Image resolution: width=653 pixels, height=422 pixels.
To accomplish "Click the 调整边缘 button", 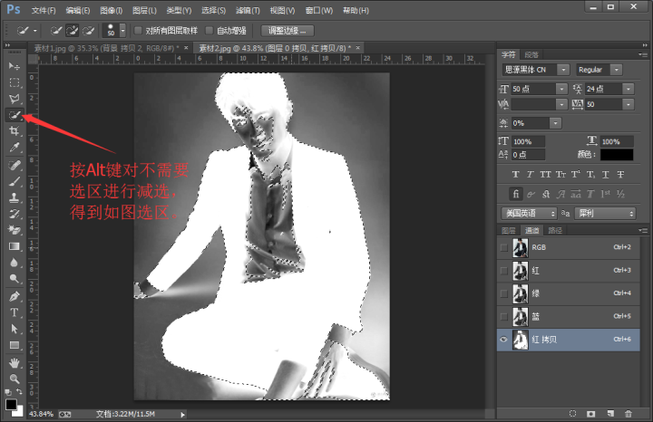I will click(x=288, y=30).
